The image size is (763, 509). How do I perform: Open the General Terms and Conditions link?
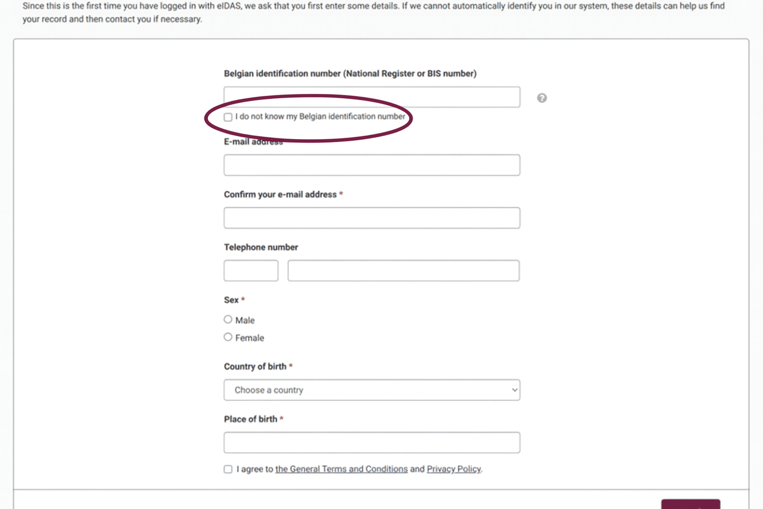pos(341,469)
